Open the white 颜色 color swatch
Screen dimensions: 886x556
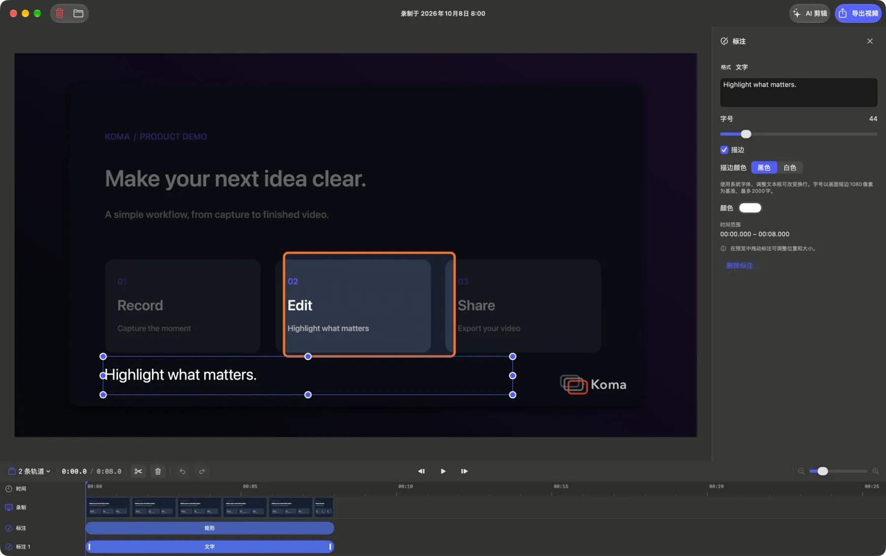click(750, 208)
